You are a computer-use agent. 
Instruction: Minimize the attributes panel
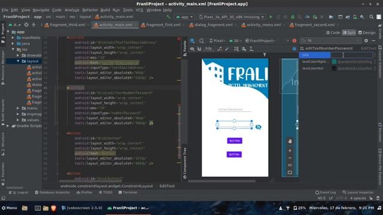tap(373, 41)
